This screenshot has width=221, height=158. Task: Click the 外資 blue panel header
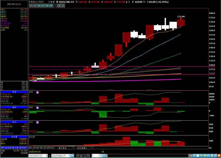tap(14, 92)
